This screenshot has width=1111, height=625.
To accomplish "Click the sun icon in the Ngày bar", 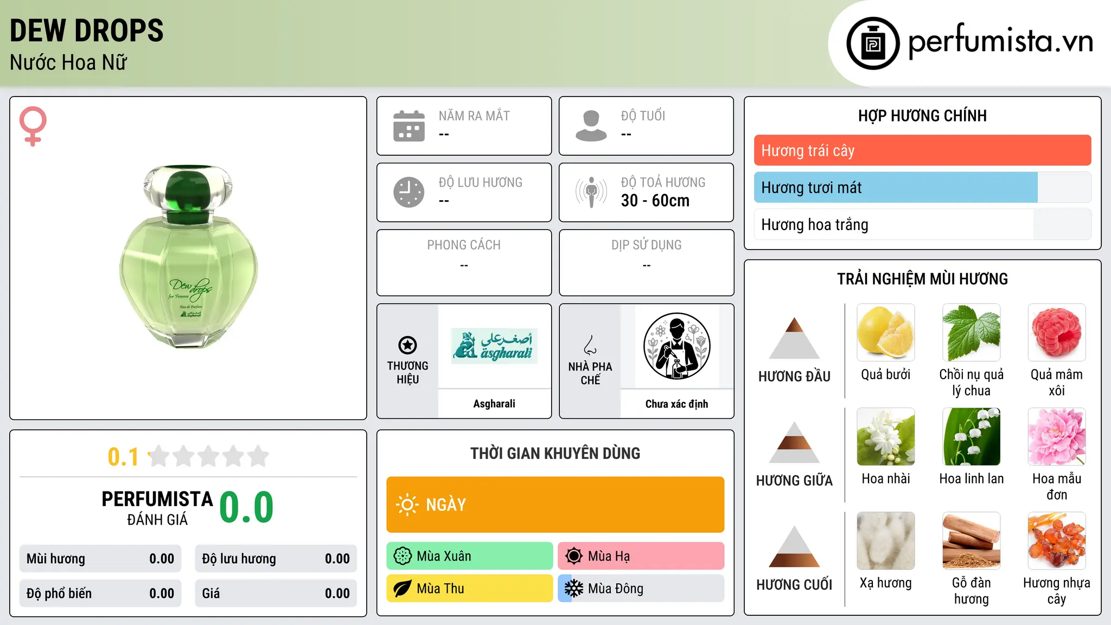I will (x=407, y=505).
